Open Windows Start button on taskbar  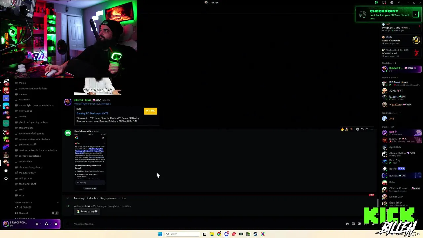point(160,234)
